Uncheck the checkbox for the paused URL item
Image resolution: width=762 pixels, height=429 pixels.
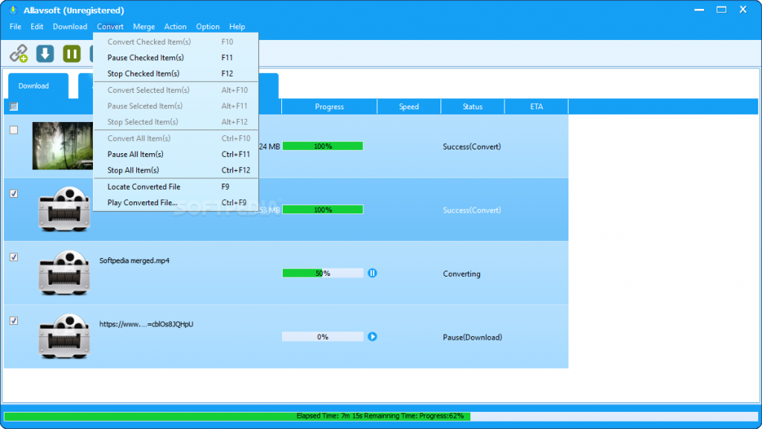[13, 320]
